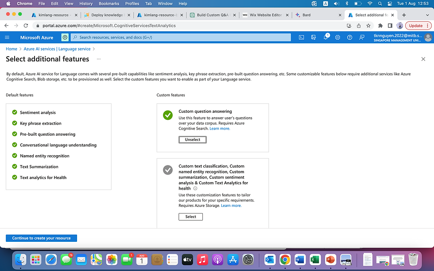
Task: Open Cloud Shell from Azure toolbar
Action: pyautogui.click(x=302, y=37)
